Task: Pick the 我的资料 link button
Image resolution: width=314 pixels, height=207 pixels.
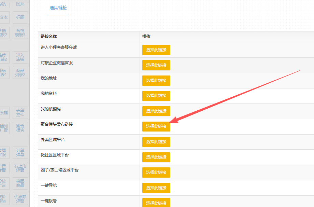Action: tap(156, 96)
